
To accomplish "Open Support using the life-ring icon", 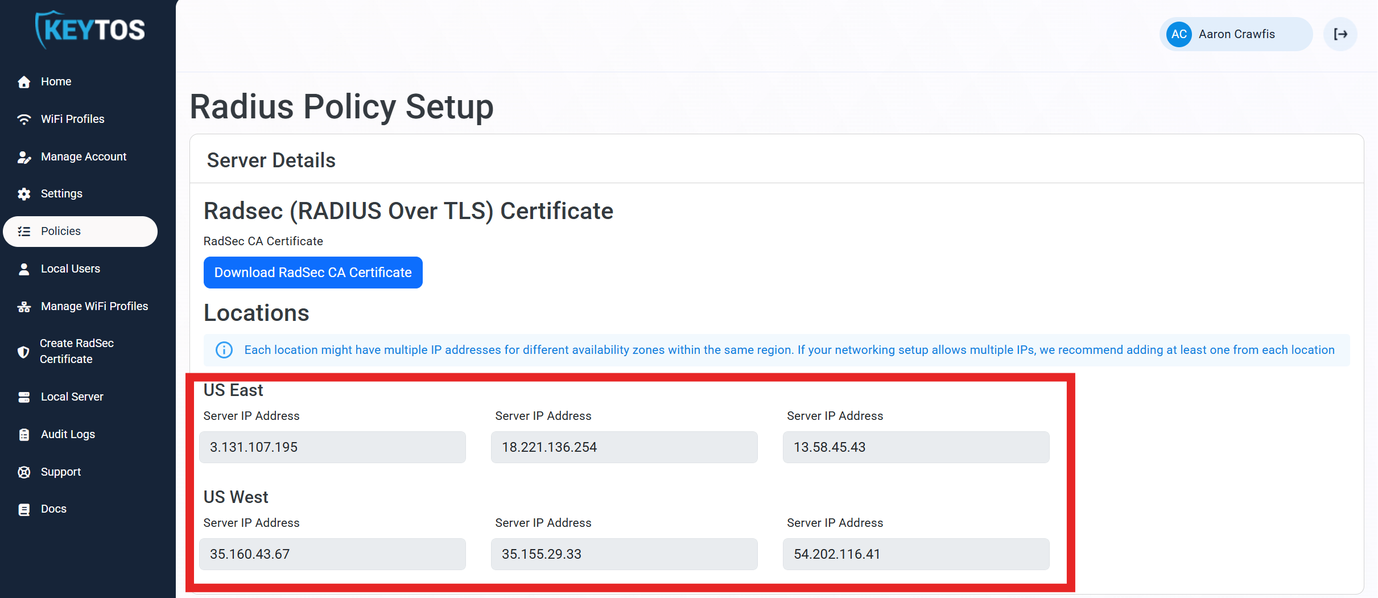I will coord(24,472).
